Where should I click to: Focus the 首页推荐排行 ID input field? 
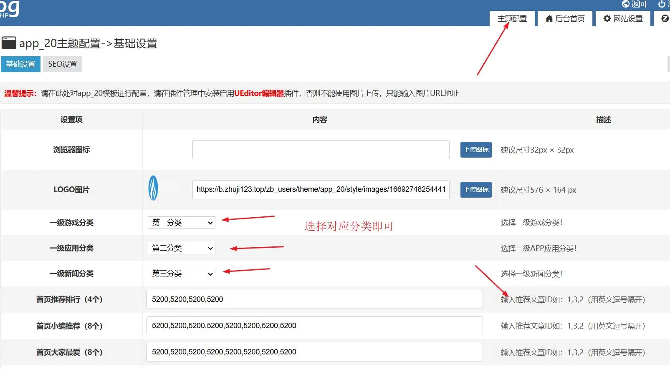coord(314,299)
